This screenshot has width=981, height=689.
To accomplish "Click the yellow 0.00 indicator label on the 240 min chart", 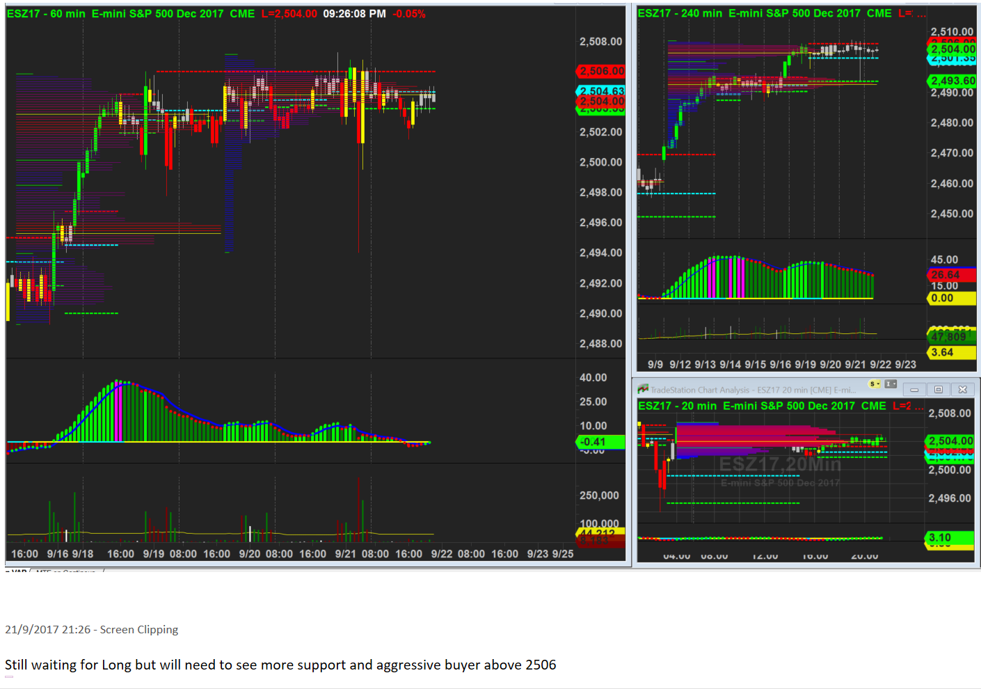I will tap(952, 298).
